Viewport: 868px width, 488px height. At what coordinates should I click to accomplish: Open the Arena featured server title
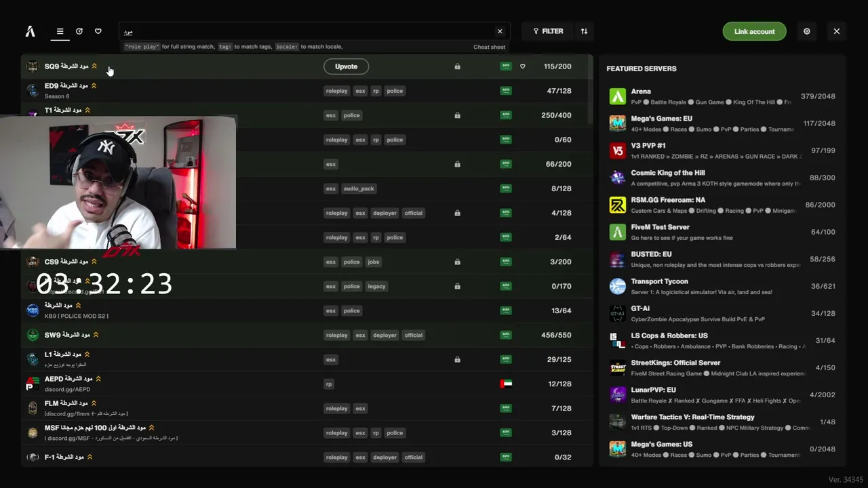point(641,91)
